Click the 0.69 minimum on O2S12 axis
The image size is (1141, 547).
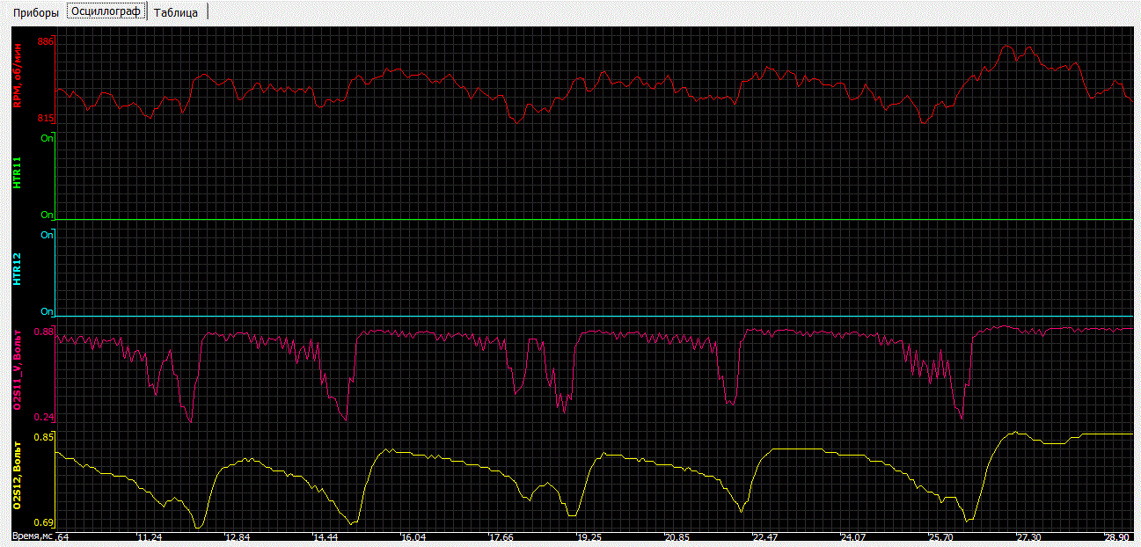(x=44, y=522)
